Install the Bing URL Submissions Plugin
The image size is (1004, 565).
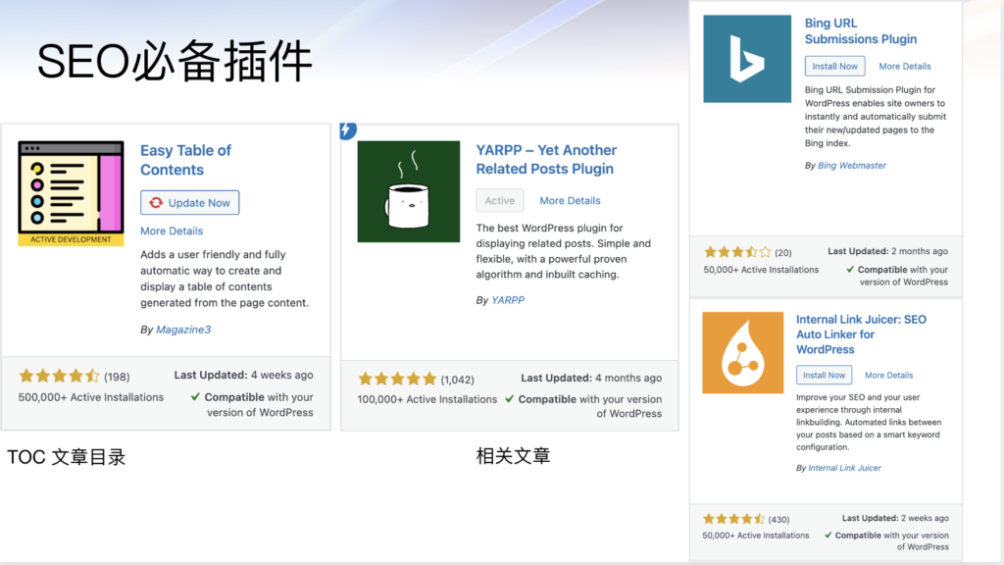tap(835, 67)
